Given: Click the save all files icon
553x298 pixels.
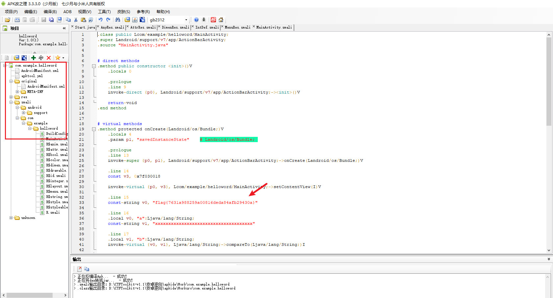Looking at the screenshot, I should (51, 20).
